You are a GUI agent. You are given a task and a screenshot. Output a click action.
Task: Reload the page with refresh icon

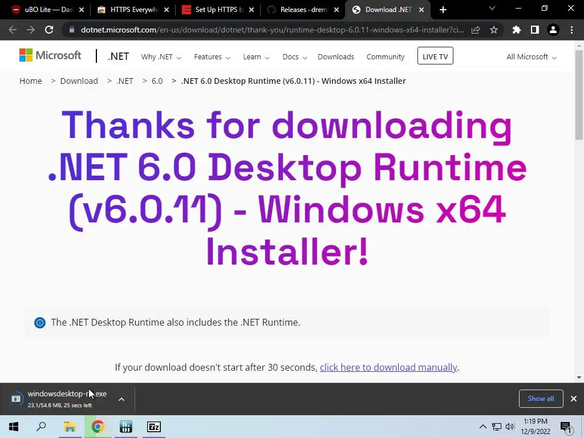point(49,30)
